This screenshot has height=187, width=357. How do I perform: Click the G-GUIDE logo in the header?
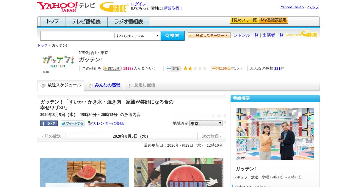[114, 7]
